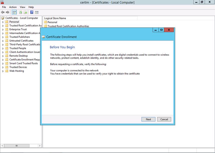215x153 pixels.
Task: Open the View menu
Action: coord(22,7)
